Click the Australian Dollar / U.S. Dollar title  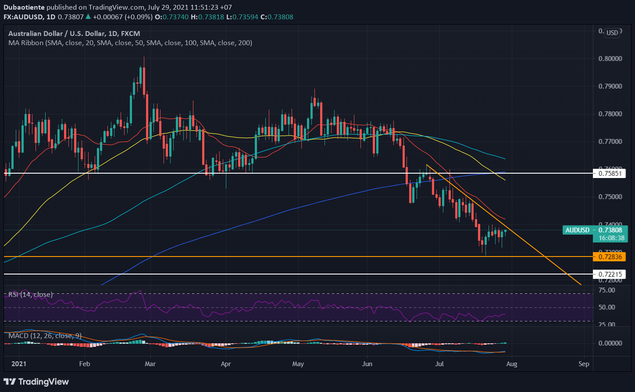[74, 33]
